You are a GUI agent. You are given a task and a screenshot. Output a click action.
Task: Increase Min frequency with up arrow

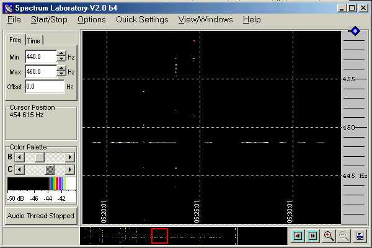pos(61,53)
